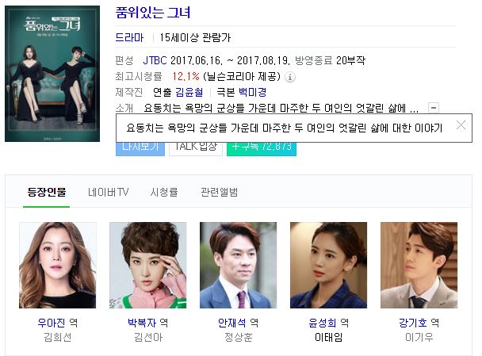Open the drama poster thumbnail

click(x=52, y=74)
